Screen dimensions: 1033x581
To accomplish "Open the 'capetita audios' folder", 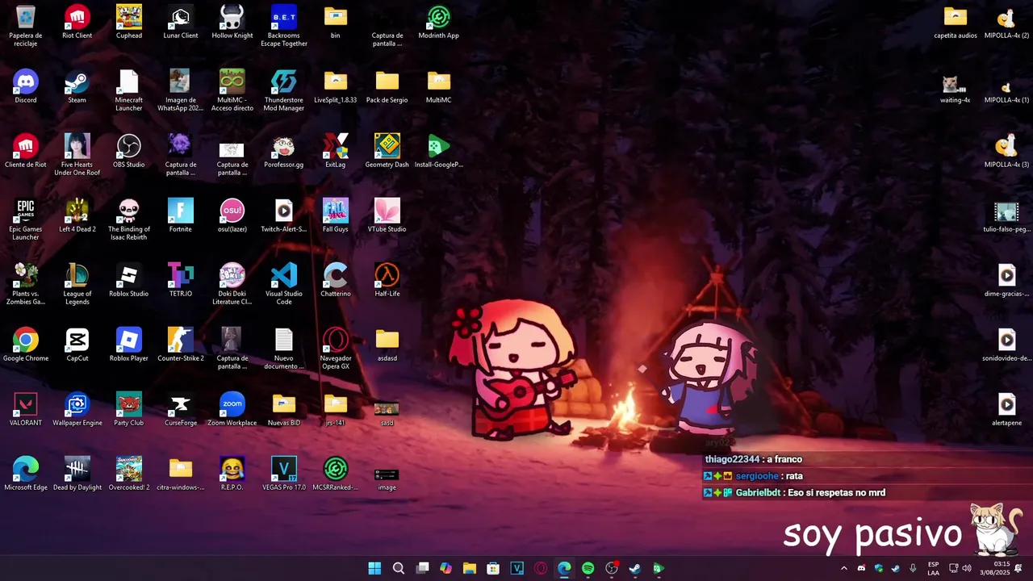I will (956, 22).
